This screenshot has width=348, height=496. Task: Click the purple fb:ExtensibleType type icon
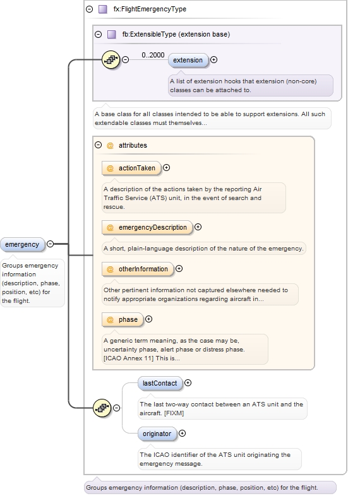point(111,34)
